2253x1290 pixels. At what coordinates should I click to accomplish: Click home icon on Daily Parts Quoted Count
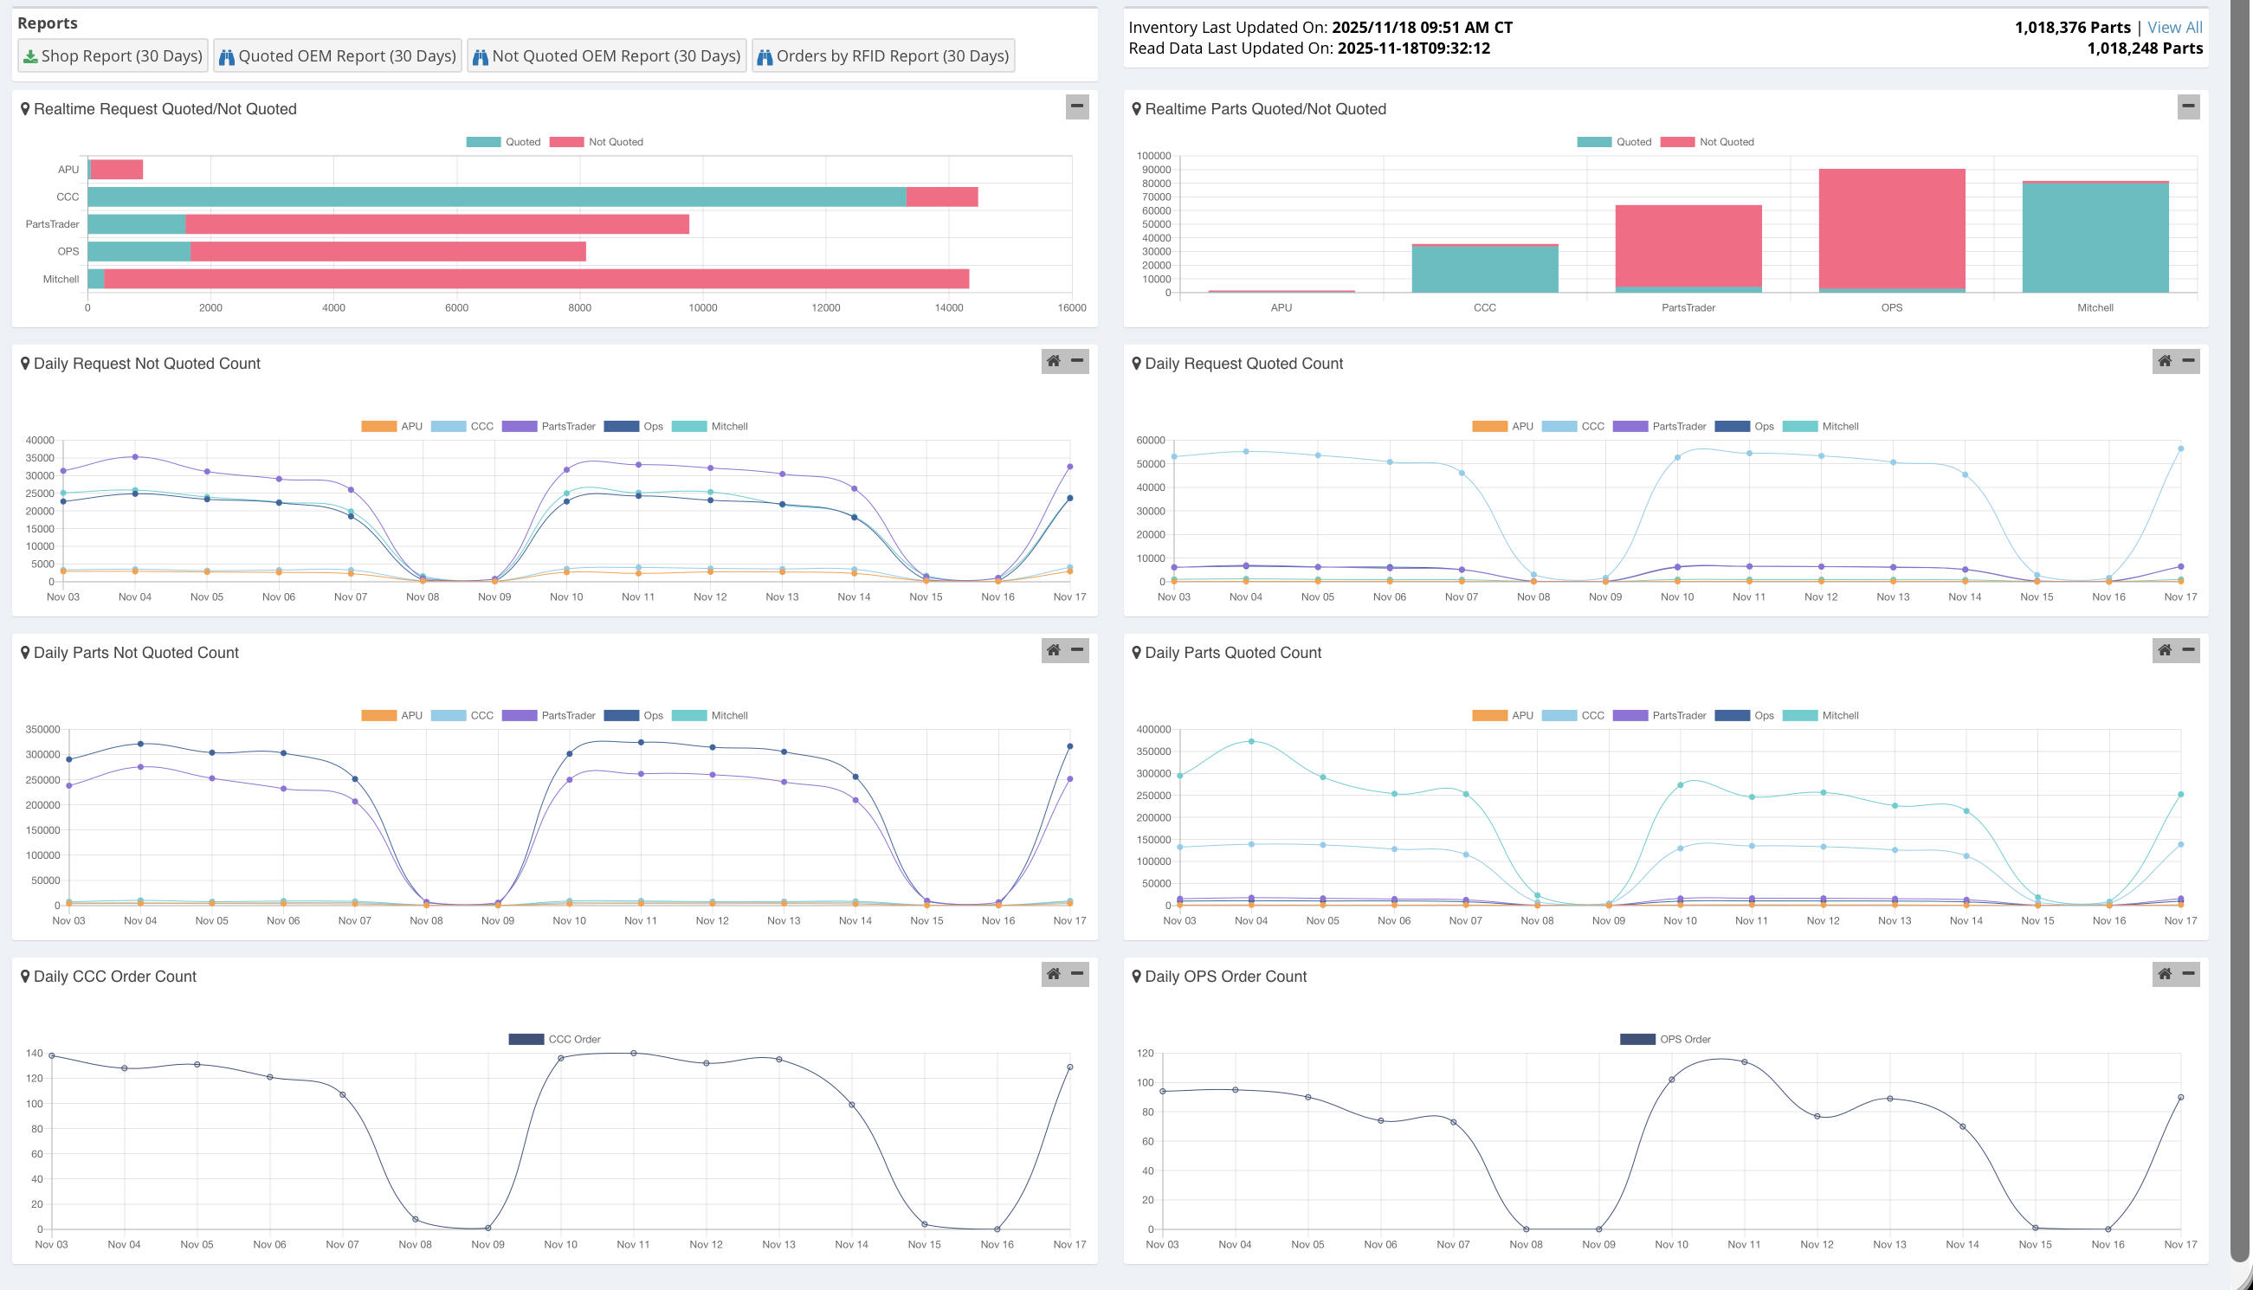pos(2165,650)
